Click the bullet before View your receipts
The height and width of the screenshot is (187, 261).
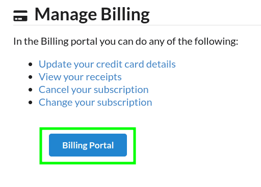31,77
